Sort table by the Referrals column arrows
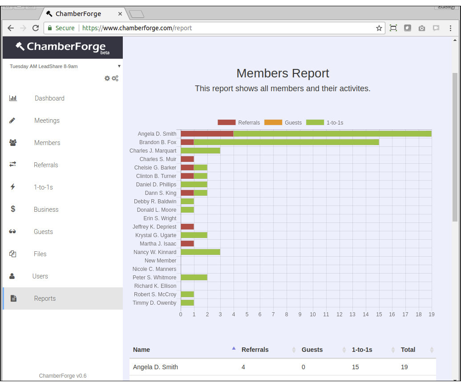 tap(294, 350)
